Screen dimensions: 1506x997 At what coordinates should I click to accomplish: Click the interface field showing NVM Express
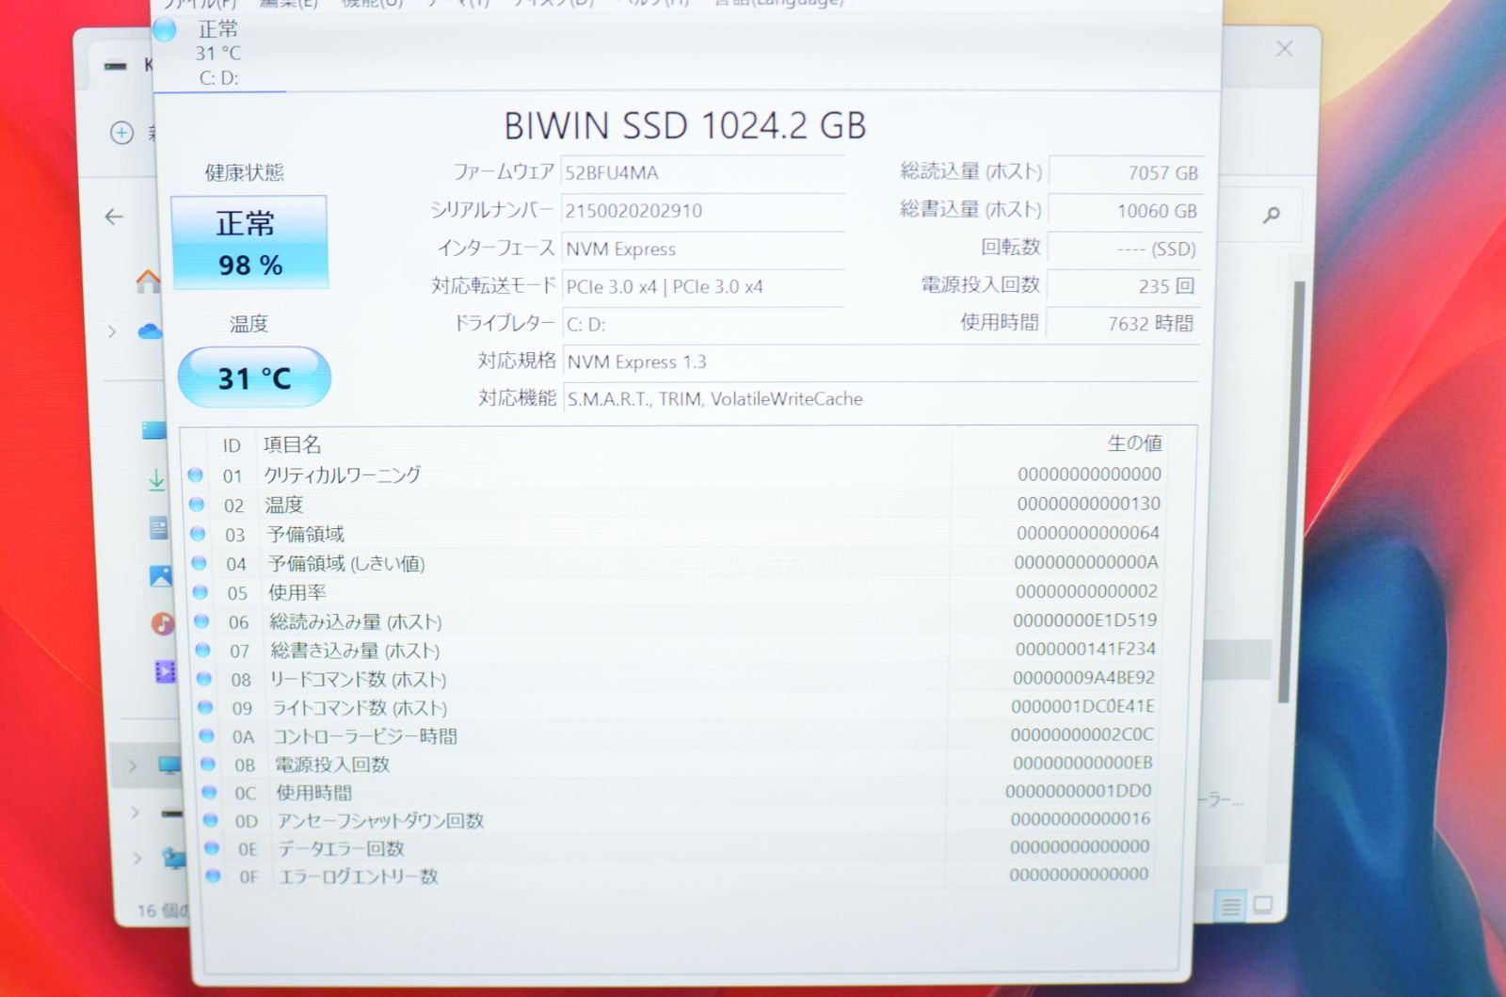(x=702, y=249)
